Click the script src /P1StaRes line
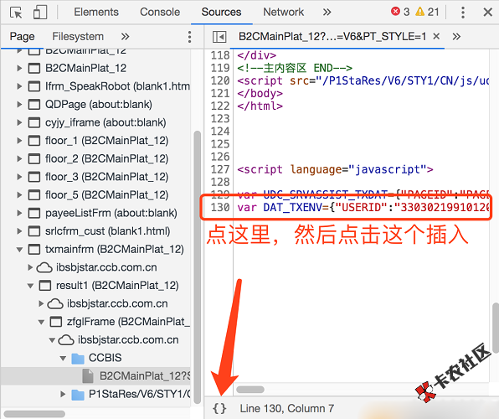This screenshot has height=419, width=499. coord(363,80)
